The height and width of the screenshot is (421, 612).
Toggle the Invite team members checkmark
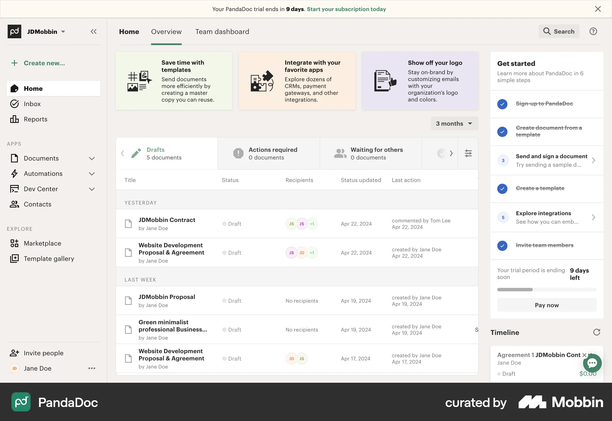502,246
